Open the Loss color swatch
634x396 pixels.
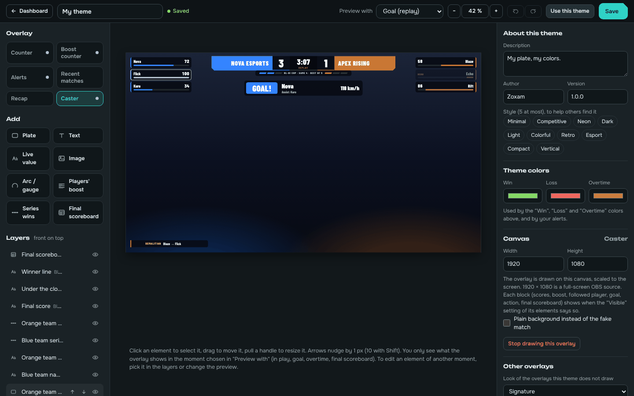pos(565,196)
